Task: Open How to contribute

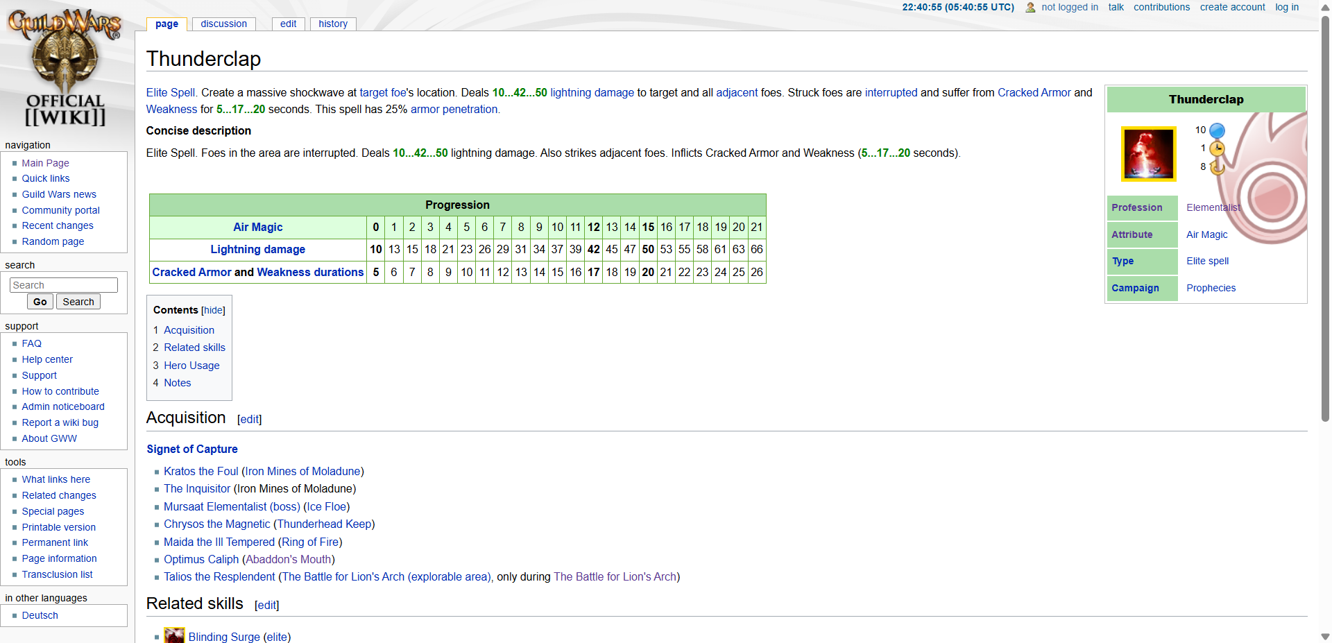Action: (60, 391)
